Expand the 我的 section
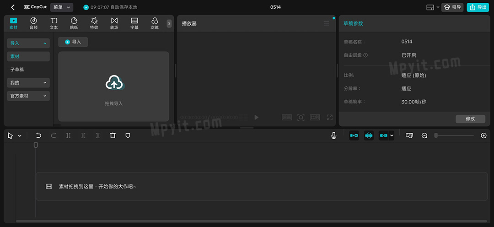 click(x=28, y=82)
